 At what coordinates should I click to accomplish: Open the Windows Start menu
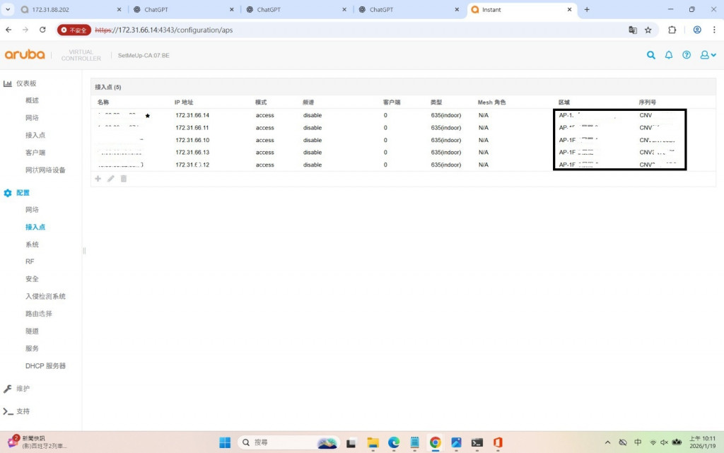225,442
